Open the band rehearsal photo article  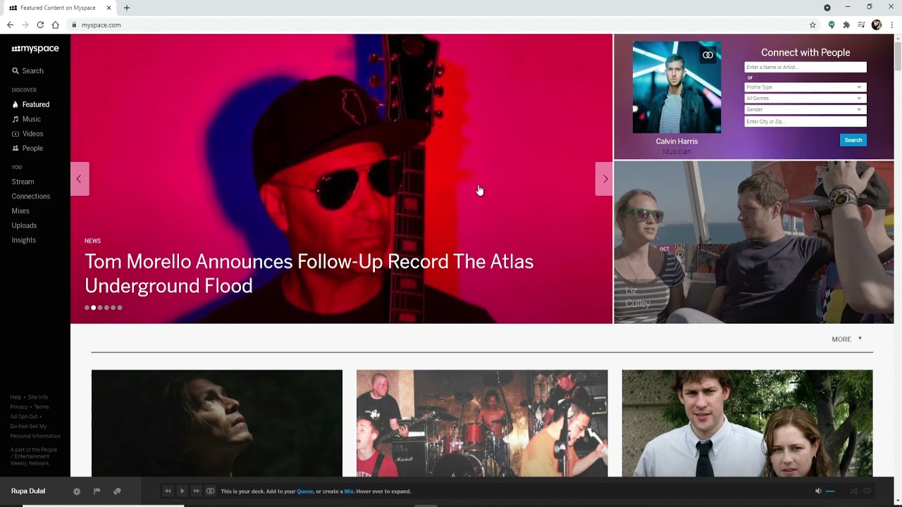coord(482,423)
